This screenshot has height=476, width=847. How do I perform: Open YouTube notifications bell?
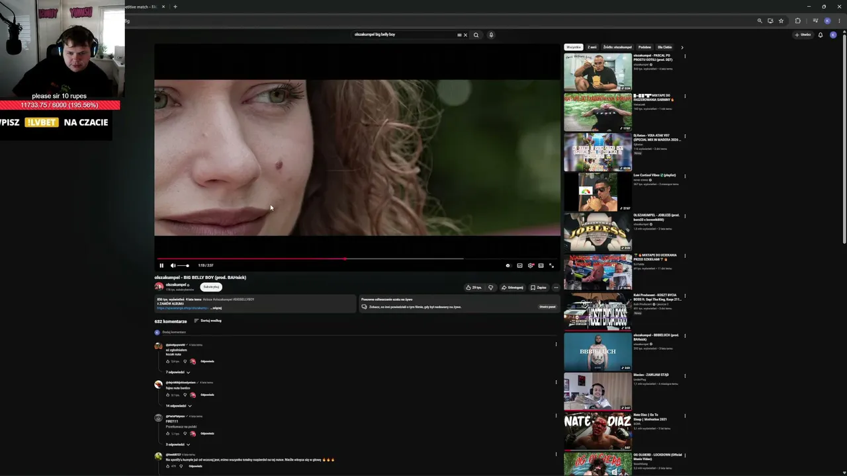pos(821,35)
